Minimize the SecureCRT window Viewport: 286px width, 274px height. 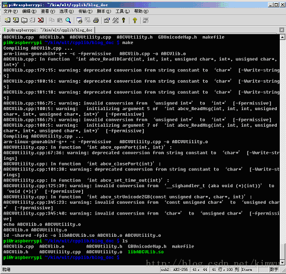(x=270, y=5)
